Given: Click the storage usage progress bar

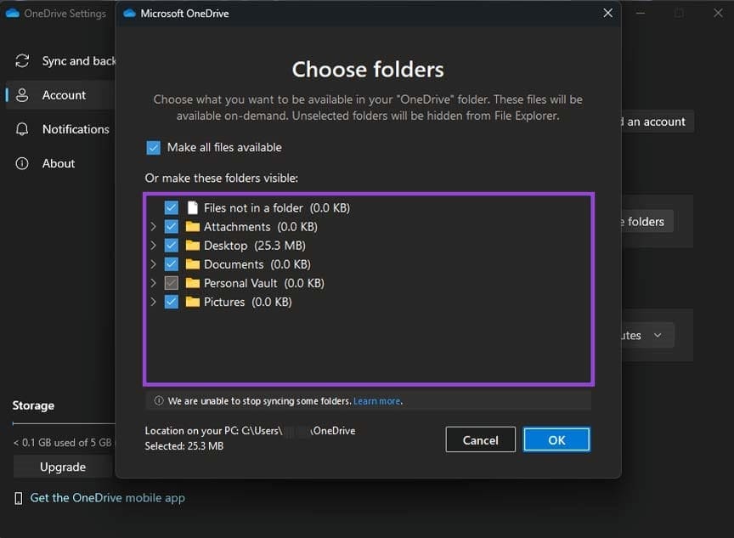Looking at the screenshot, I should point(64,424).
